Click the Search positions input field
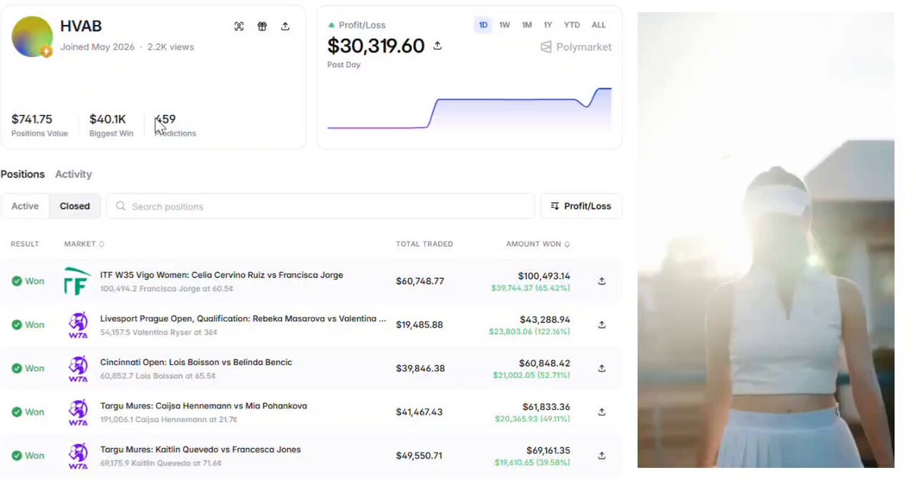The width and height of the screenshot is (916, 480). pos(321,206)
